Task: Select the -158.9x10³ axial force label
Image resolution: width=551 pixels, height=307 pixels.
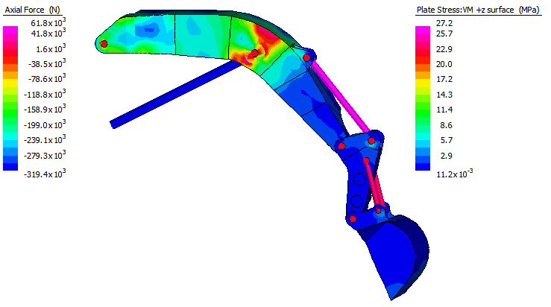Action: pos(45,110)
